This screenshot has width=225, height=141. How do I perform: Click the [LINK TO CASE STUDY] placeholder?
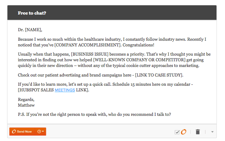click(x=159, y=75)
